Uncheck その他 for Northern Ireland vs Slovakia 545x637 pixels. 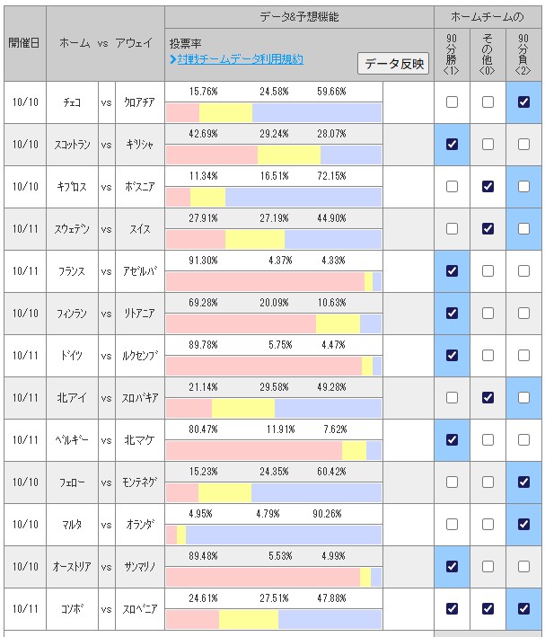click(488, 398)
